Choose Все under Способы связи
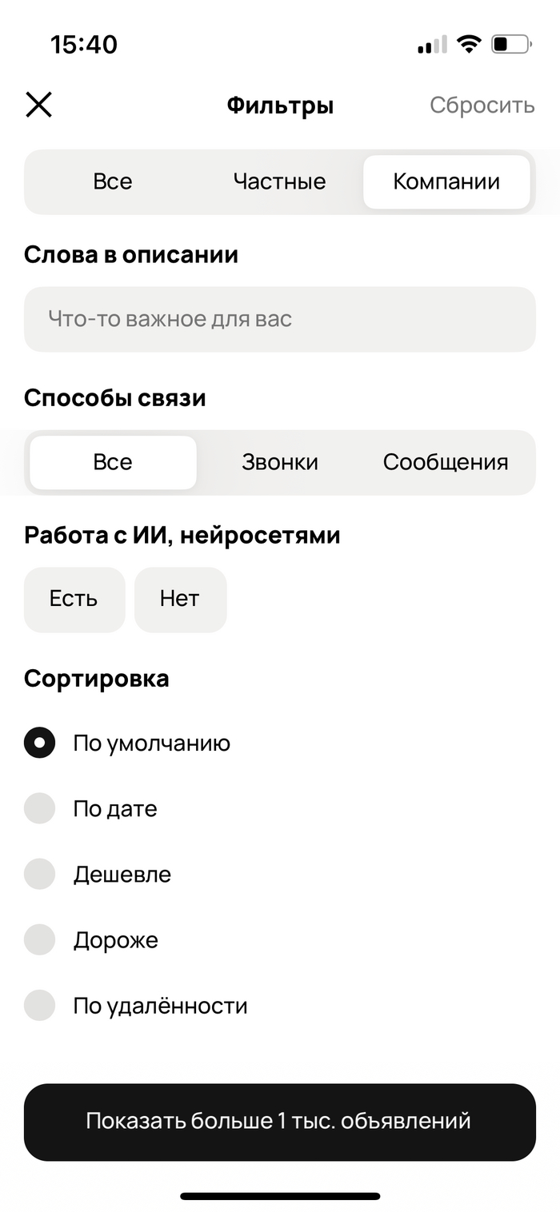Image resolution: width=560 pixels, height=1212 pixels. (113, 462)
